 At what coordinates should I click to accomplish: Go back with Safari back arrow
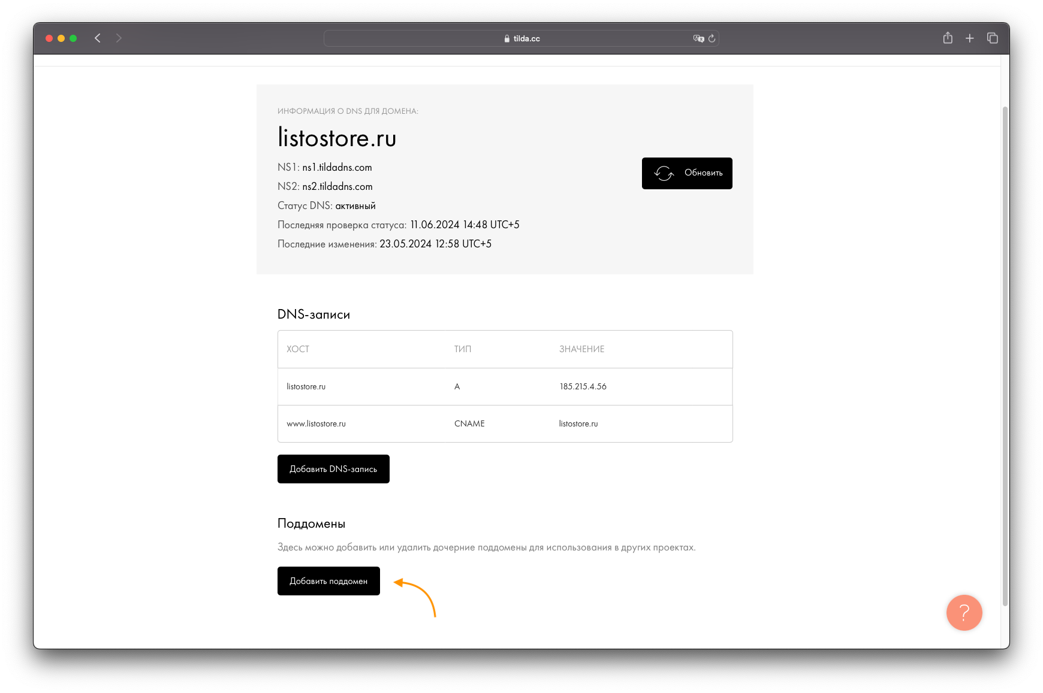pos(97,38)
